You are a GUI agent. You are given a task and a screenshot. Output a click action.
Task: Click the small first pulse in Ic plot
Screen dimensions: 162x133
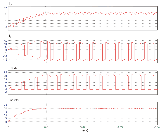(x=16, y=48)
